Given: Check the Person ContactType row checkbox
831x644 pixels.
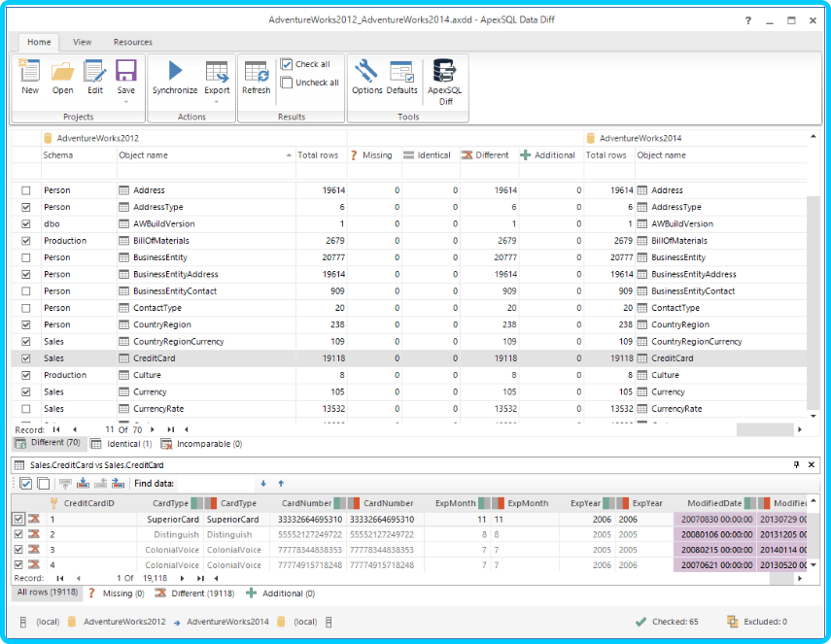Looking at the screenshot, I should pyautogui.click(x=26, y=308).
